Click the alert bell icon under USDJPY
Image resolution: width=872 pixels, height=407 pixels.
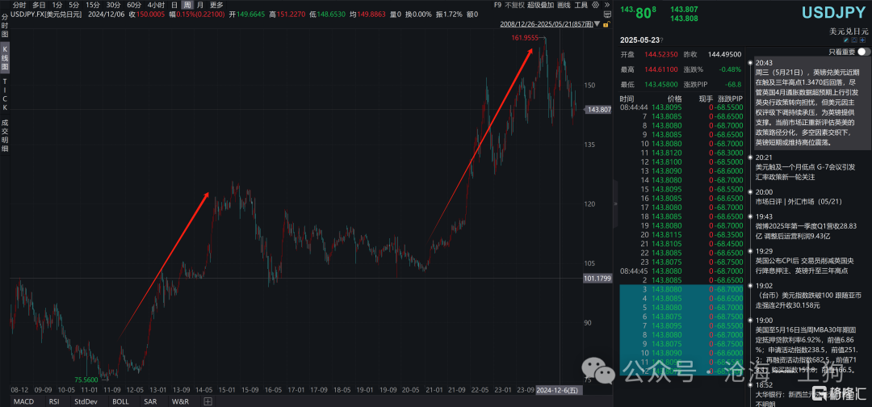(x=854, y=40)
